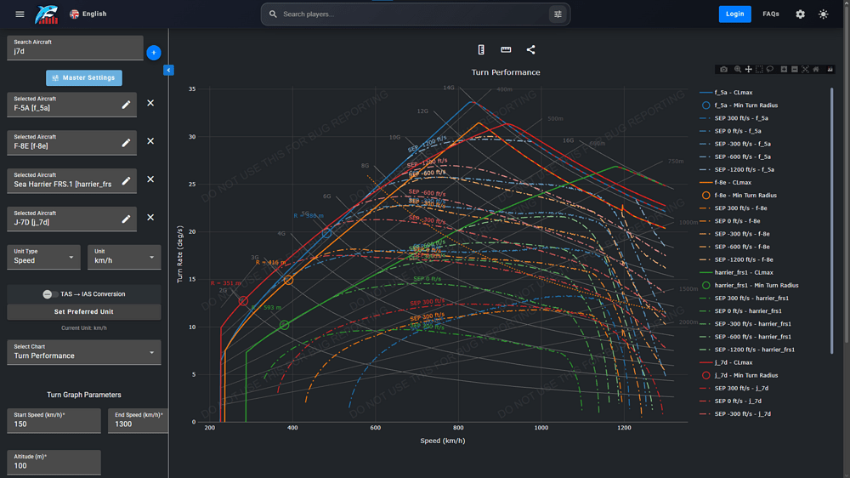
Task: Click the Search Aircraft input field
Action: (75, 48)
